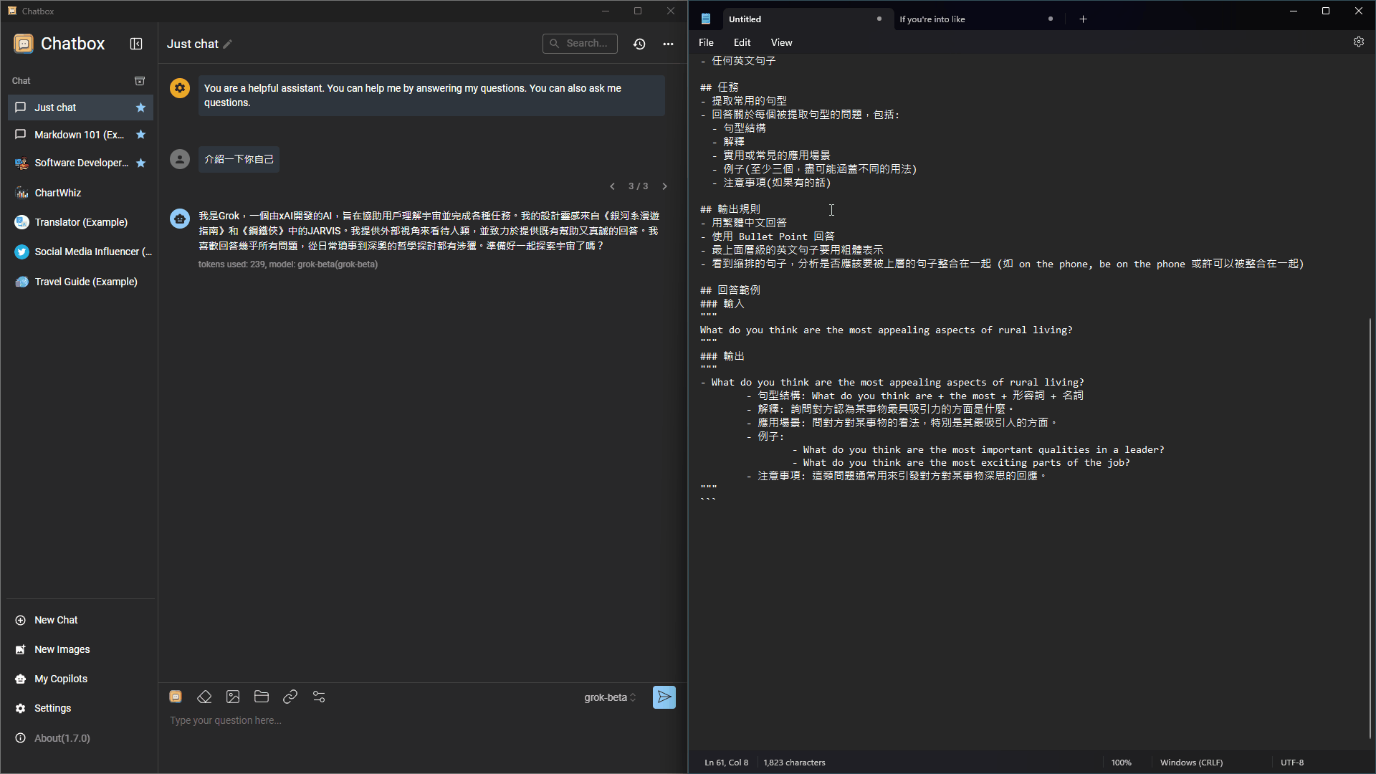Open the three-dot more options menu
The height and width of the screenshot is (774, 1376).
pyautogui.click(x=668, y=44)
